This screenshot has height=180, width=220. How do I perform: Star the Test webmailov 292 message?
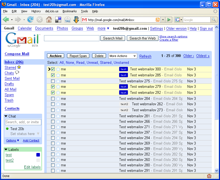tap(58, 93)
